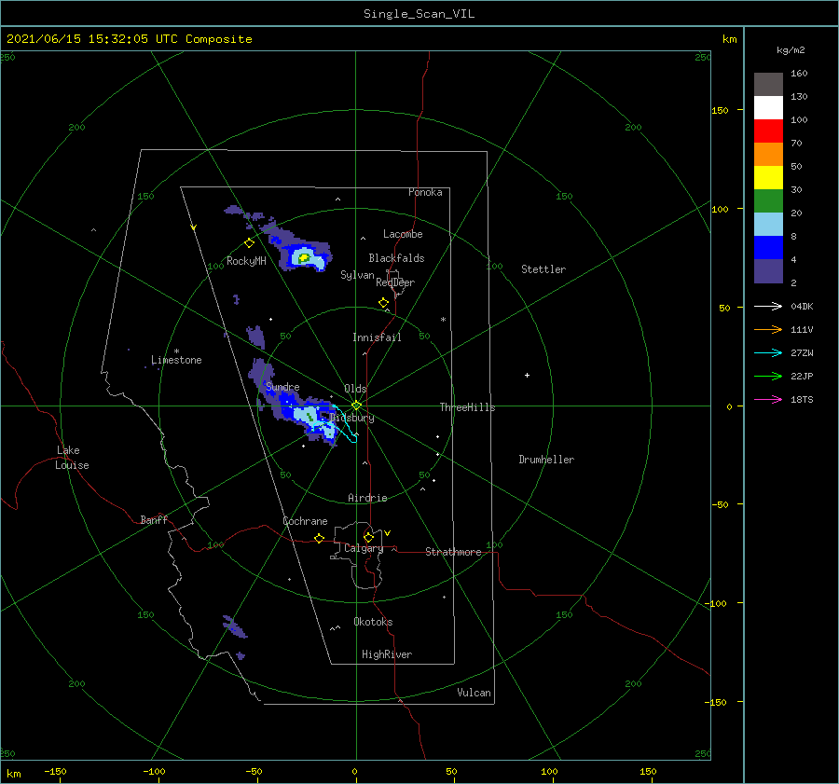Click the 150 tick on right axis

click(x=720, y=110)
